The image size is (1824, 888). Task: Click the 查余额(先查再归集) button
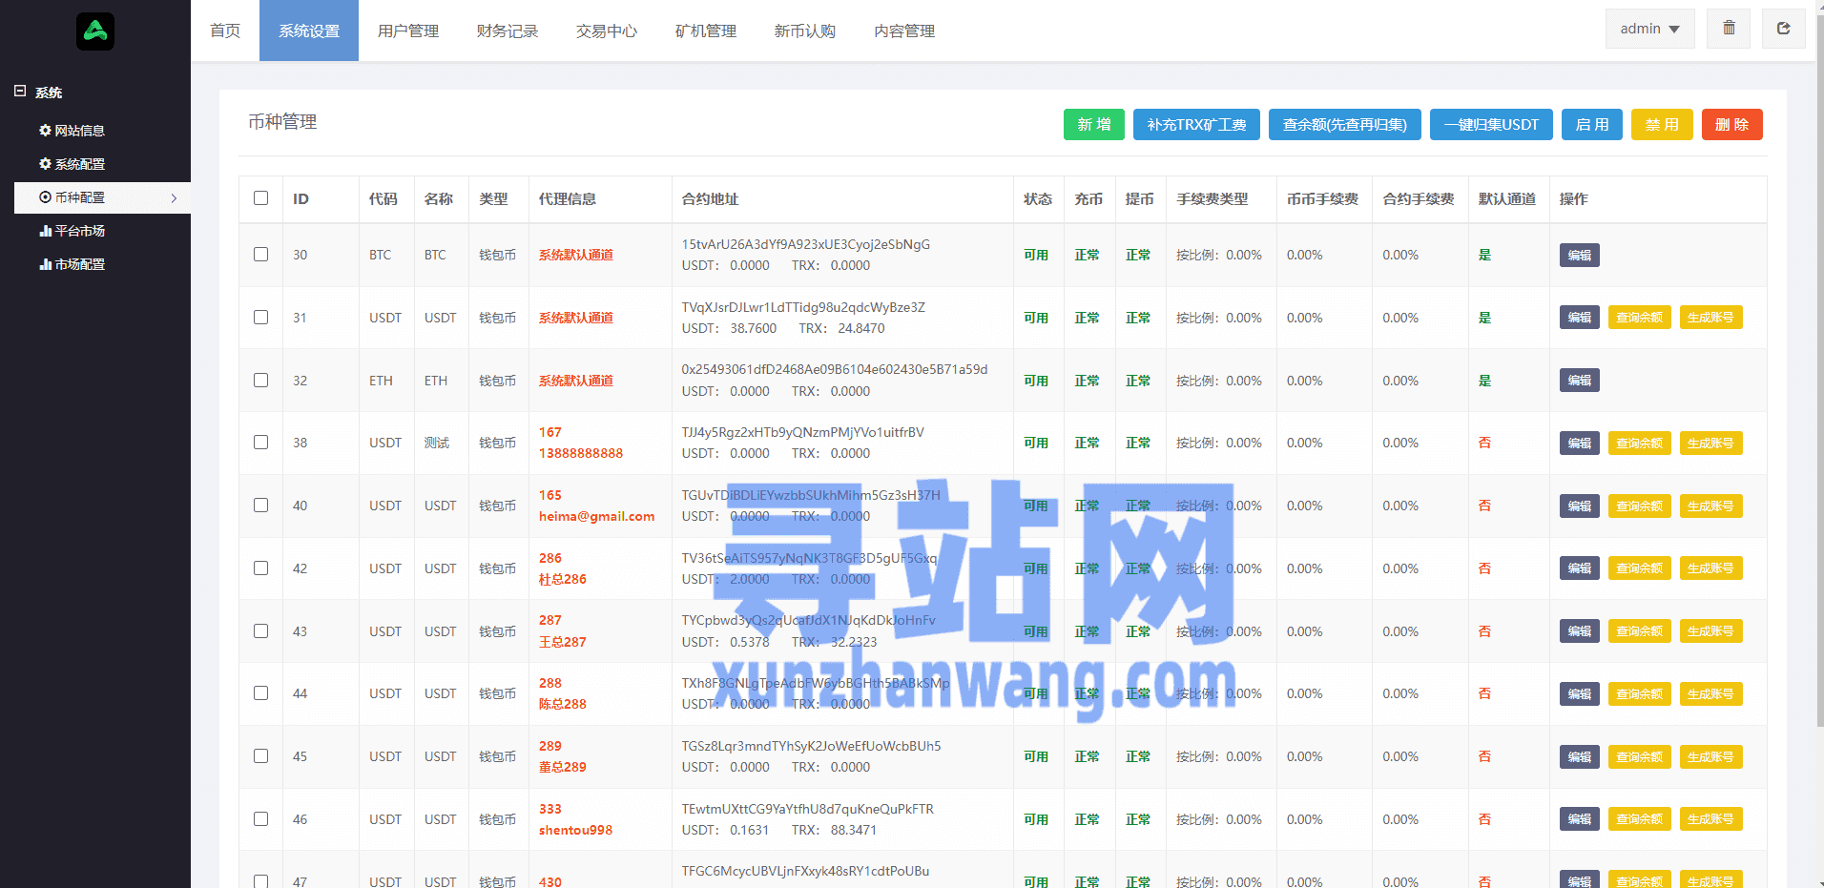pos(1345,125)
